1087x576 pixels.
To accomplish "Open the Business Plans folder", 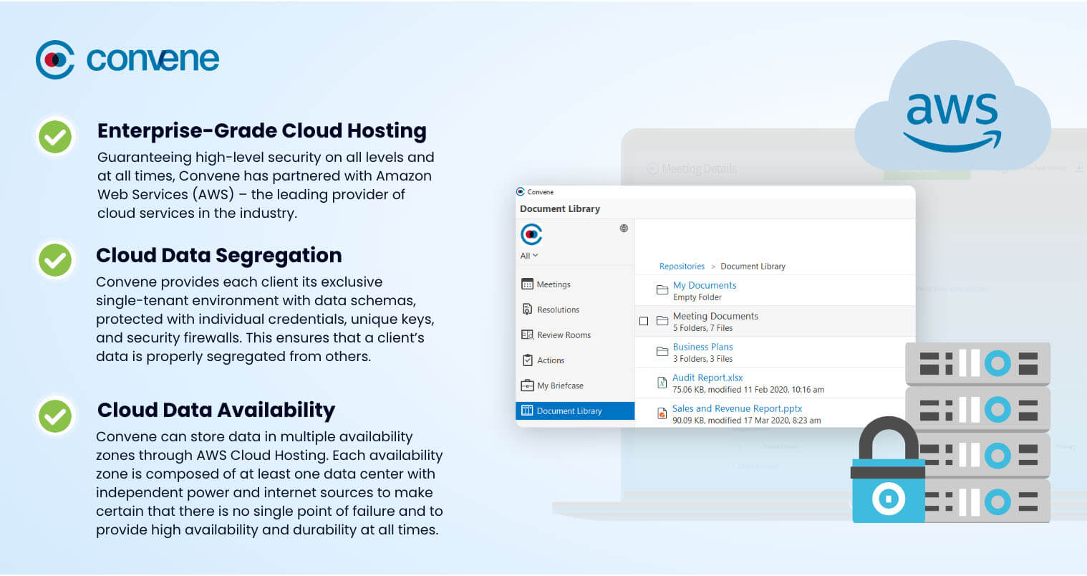I will tap(702, 347).
